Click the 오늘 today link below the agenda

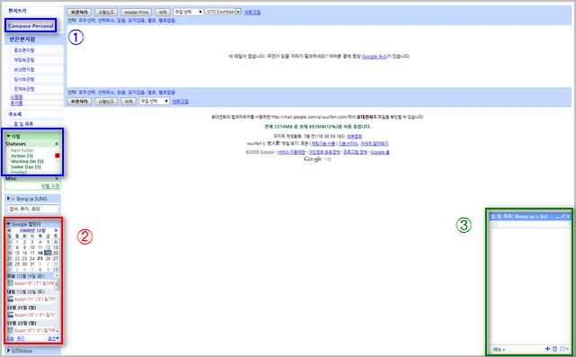(10, 338)
